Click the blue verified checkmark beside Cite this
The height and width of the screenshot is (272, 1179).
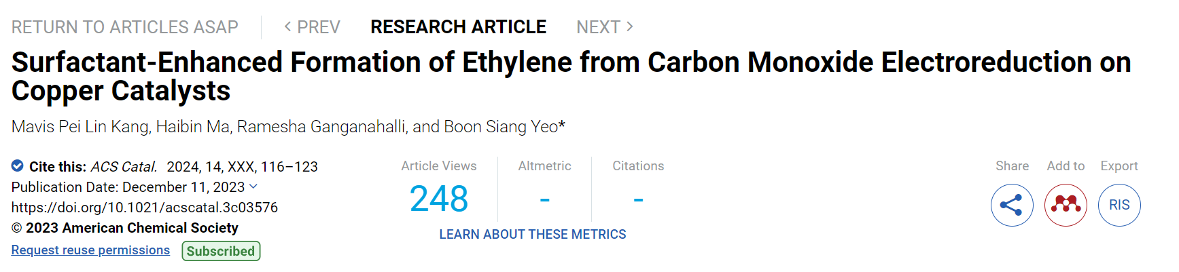point(18,166)
